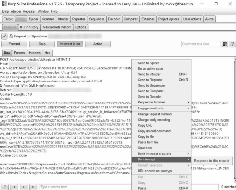Open the HTTP history sub-tab
This screenshot has height=190, width=236.
coord(29,27)
